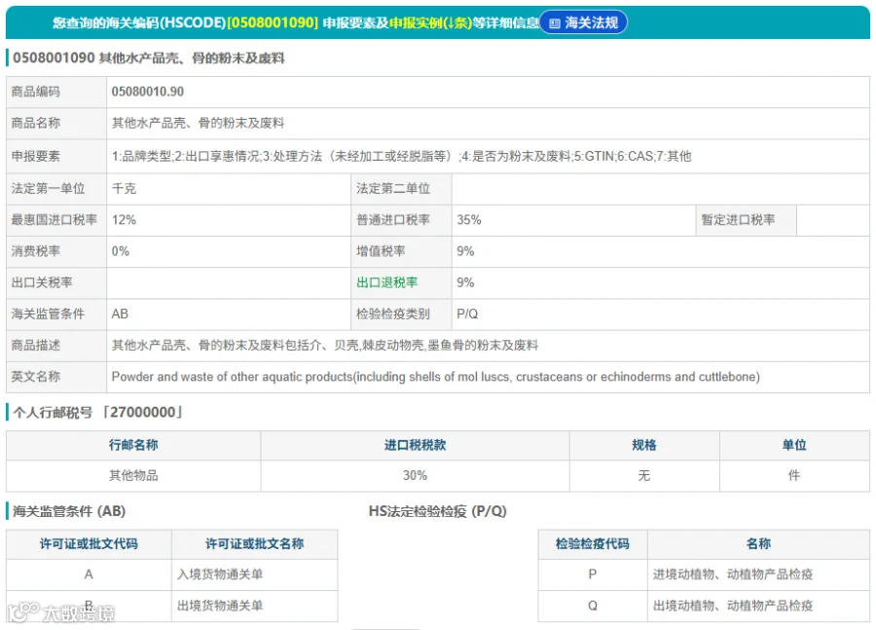
Task: Open the 海关法规 button
Action: click(x=583, y=23)
